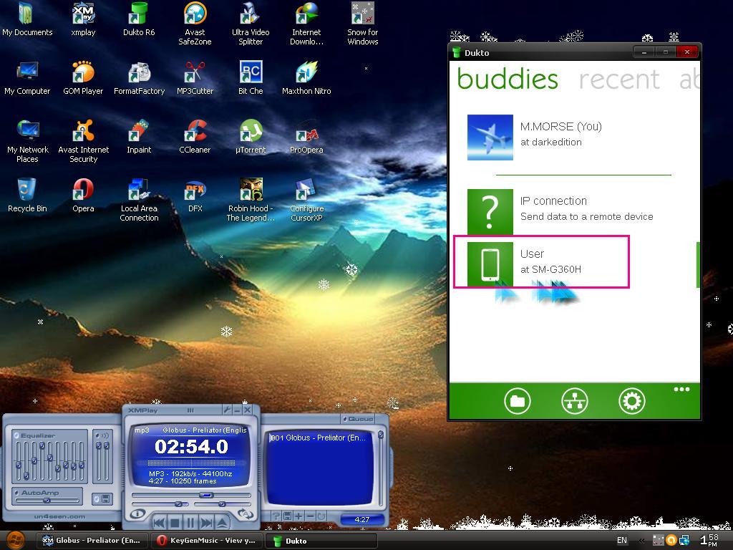Select the Configure CursorXP desktop icon
The width and height of the screenshot is (733, 550).
306,200
